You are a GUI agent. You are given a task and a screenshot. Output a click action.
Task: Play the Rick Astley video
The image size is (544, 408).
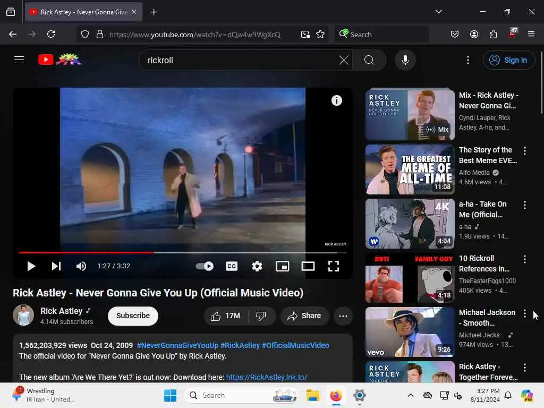31,266
